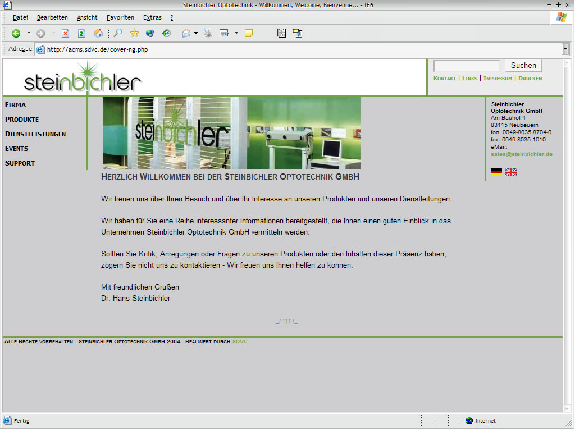Click the "Mit freundlichen Grüßen" text
The image size is (575, 431).
click(140, 287)
